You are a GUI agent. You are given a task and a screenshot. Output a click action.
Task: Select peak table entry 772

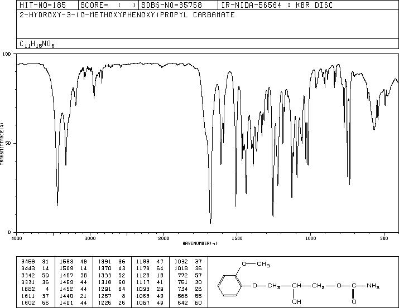(190, 275)
